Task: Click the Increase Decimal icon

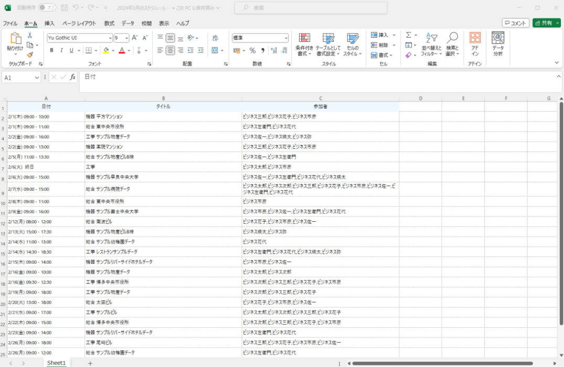Action: (274, 51)
